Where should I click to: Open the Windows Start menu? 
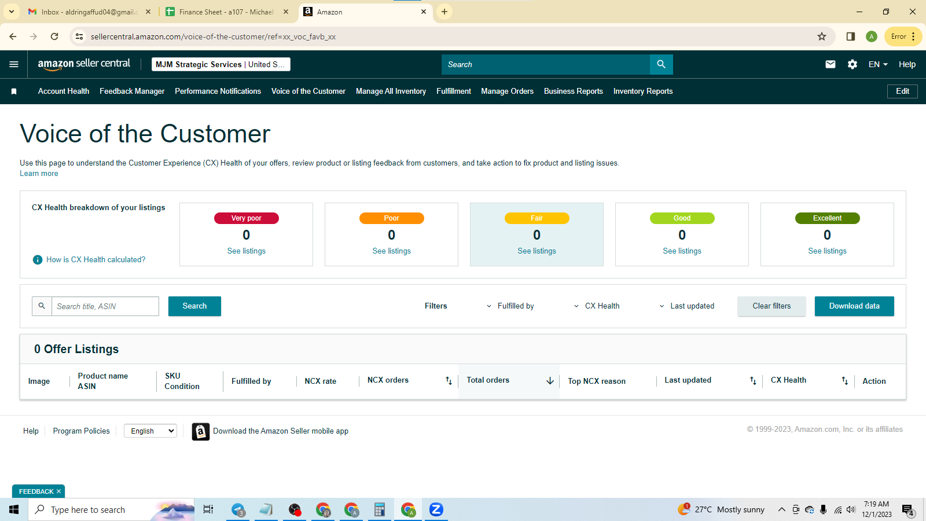coord(14,509)
